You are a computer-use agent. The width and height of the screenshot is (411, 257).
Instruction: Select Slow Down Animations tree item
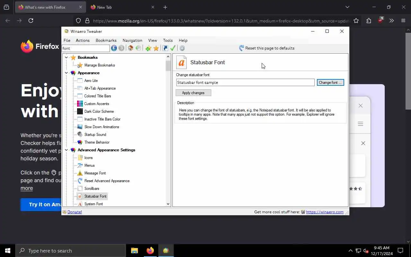pos(101,127)
